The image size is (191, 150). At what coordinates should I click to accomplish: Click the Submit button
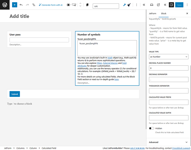pos(15,94)
